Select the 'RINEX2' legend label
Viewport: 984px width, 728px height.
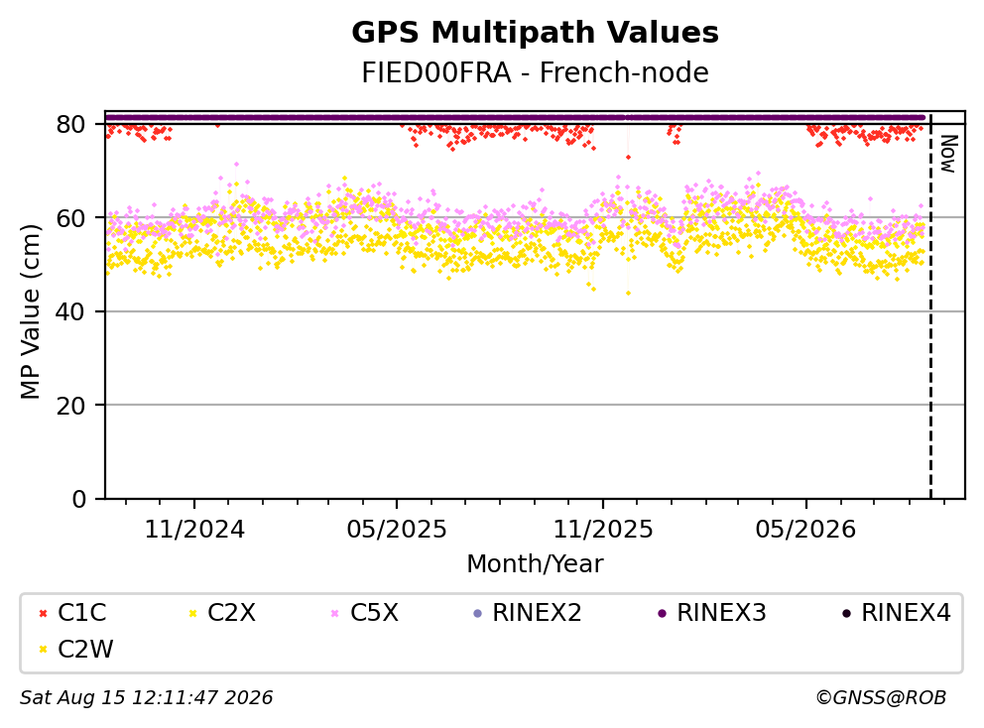coord(538,613)
